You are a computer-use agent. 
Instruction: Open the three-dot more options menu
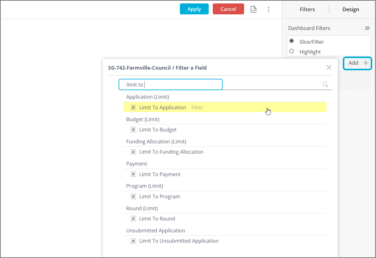point(268,9)
